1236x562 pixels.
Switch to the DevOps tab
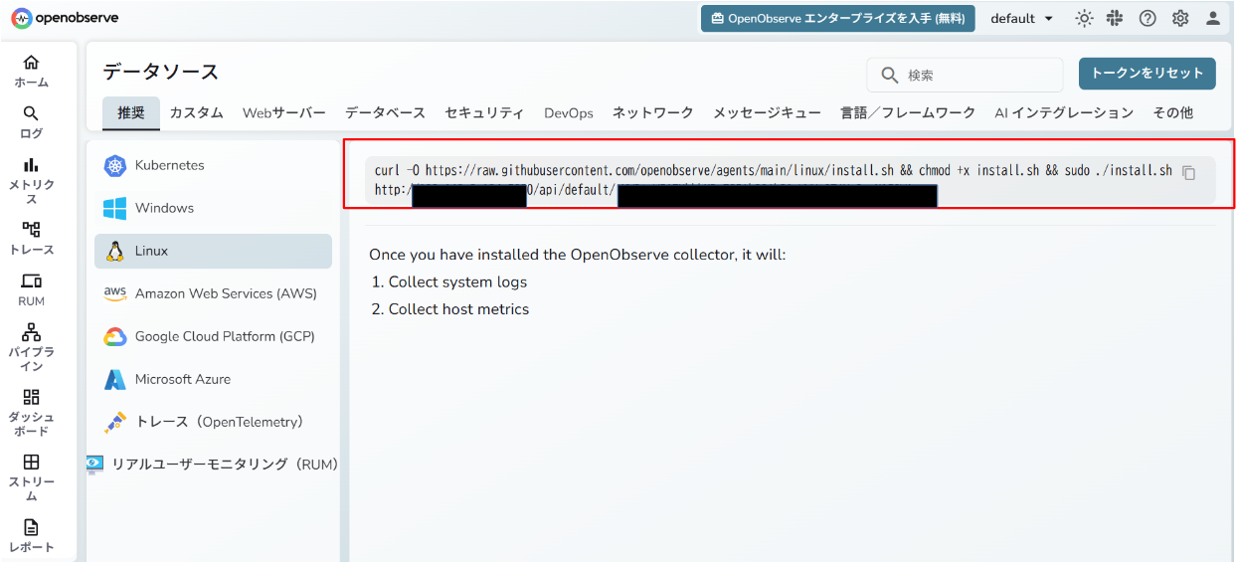point(569,113)
